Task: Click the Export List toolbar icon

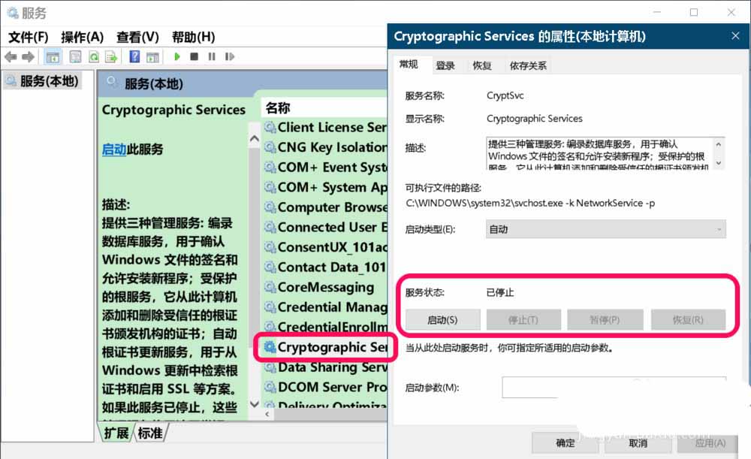Action: (111, 57)
